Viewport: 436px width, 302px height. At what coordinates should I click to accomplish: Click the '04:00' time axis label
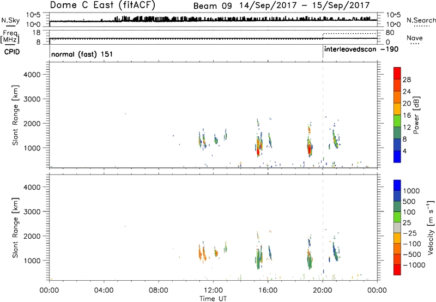[104, 291]
